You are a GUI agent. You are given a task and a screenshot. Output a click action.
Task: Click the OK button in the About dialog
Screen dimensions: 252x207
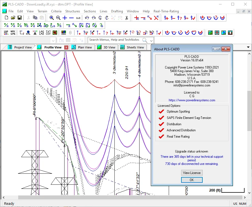tap(192, 180)
